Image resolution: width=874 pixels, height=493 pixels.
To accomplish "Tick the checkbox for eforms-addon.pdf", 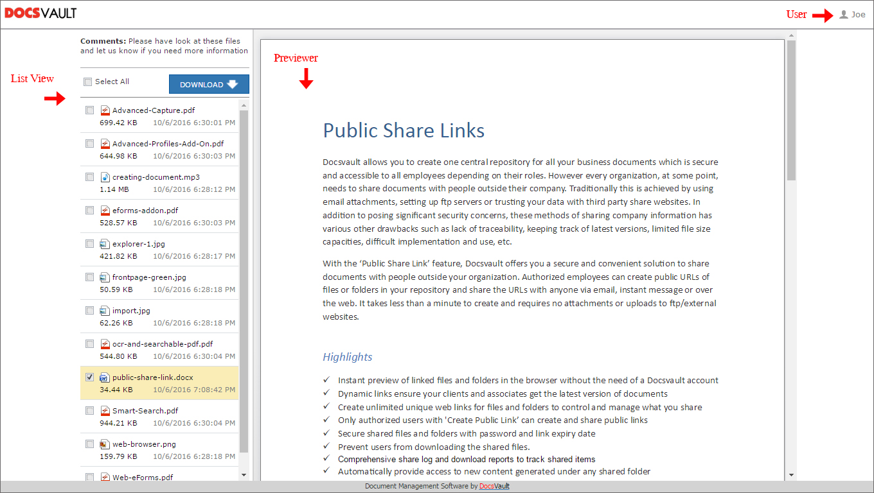I will (x=90, y=210).
